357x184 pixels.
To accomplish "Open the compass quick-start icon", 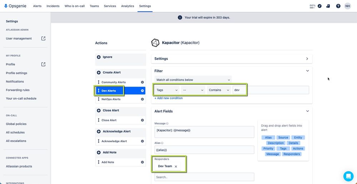I will 320,6.
